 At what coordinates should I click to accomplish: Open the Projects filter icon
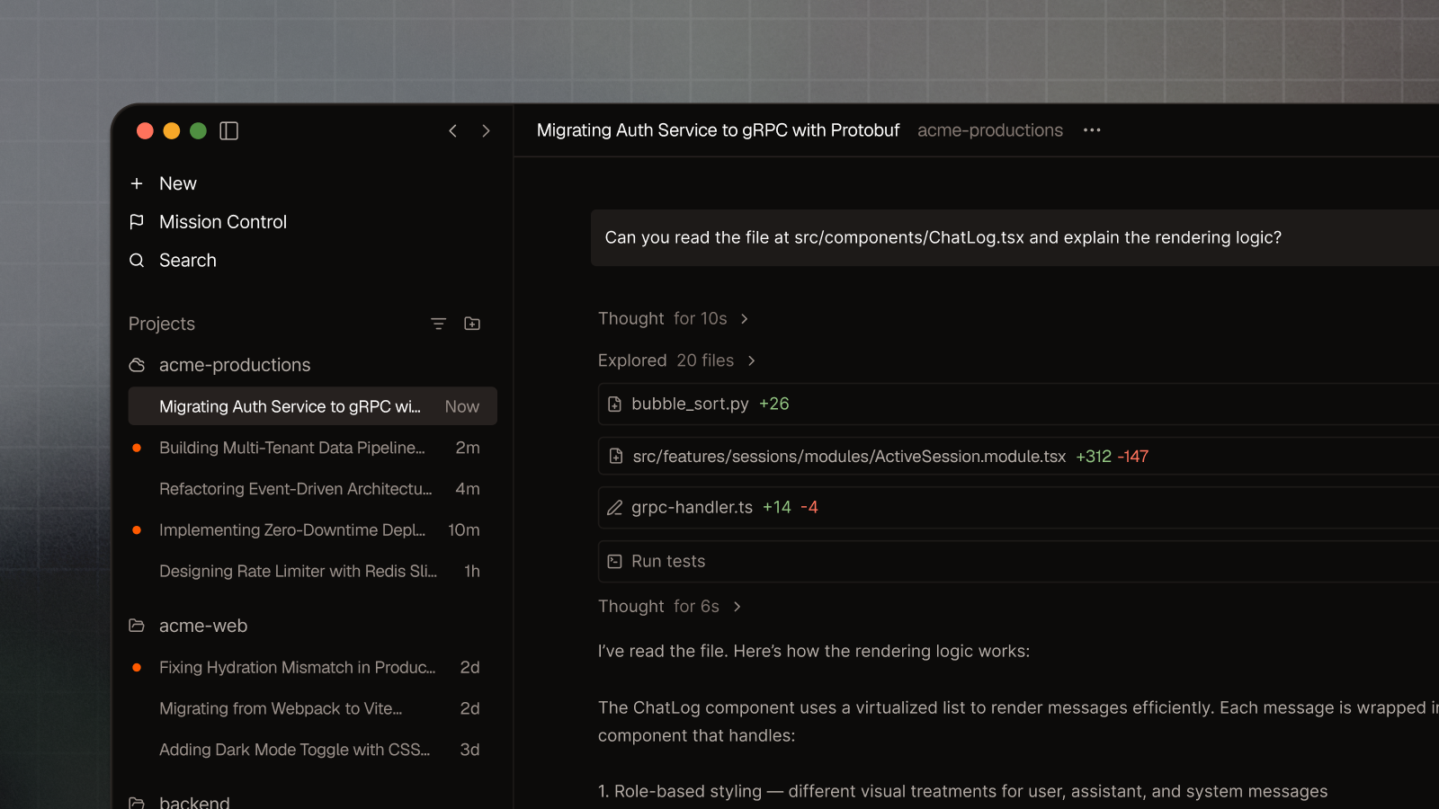[x=438, y=324]
